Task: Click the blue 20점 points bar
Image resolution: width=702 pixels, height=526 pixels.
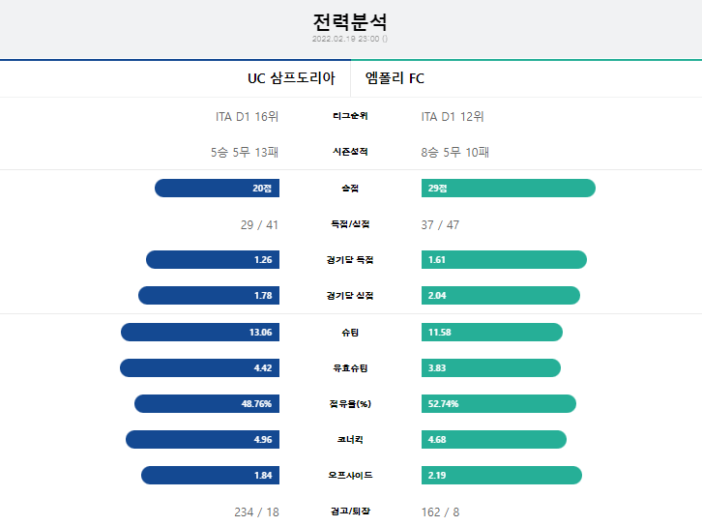Action: point(218,188)
